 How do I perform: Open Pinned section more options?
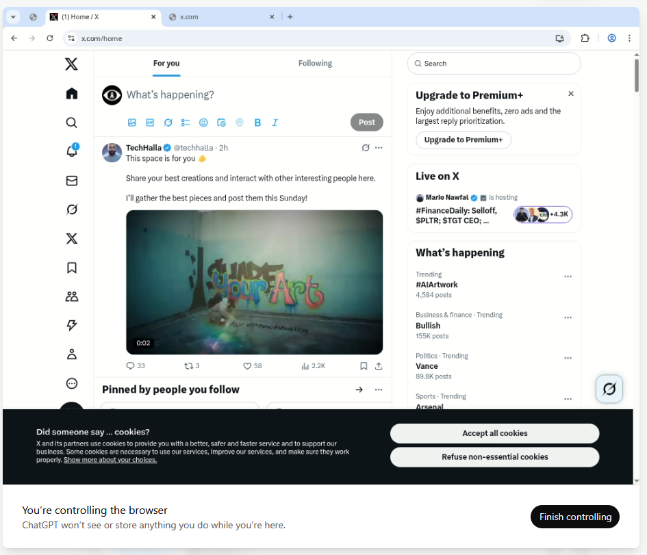379,389
